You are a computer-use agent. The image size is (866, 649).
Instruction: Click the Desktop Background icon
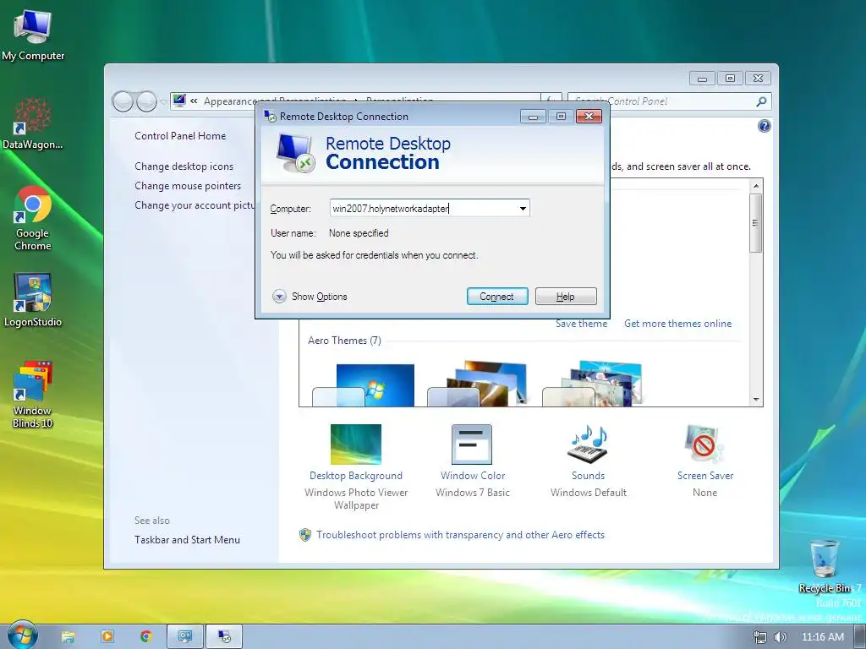[x=356, y=444]
